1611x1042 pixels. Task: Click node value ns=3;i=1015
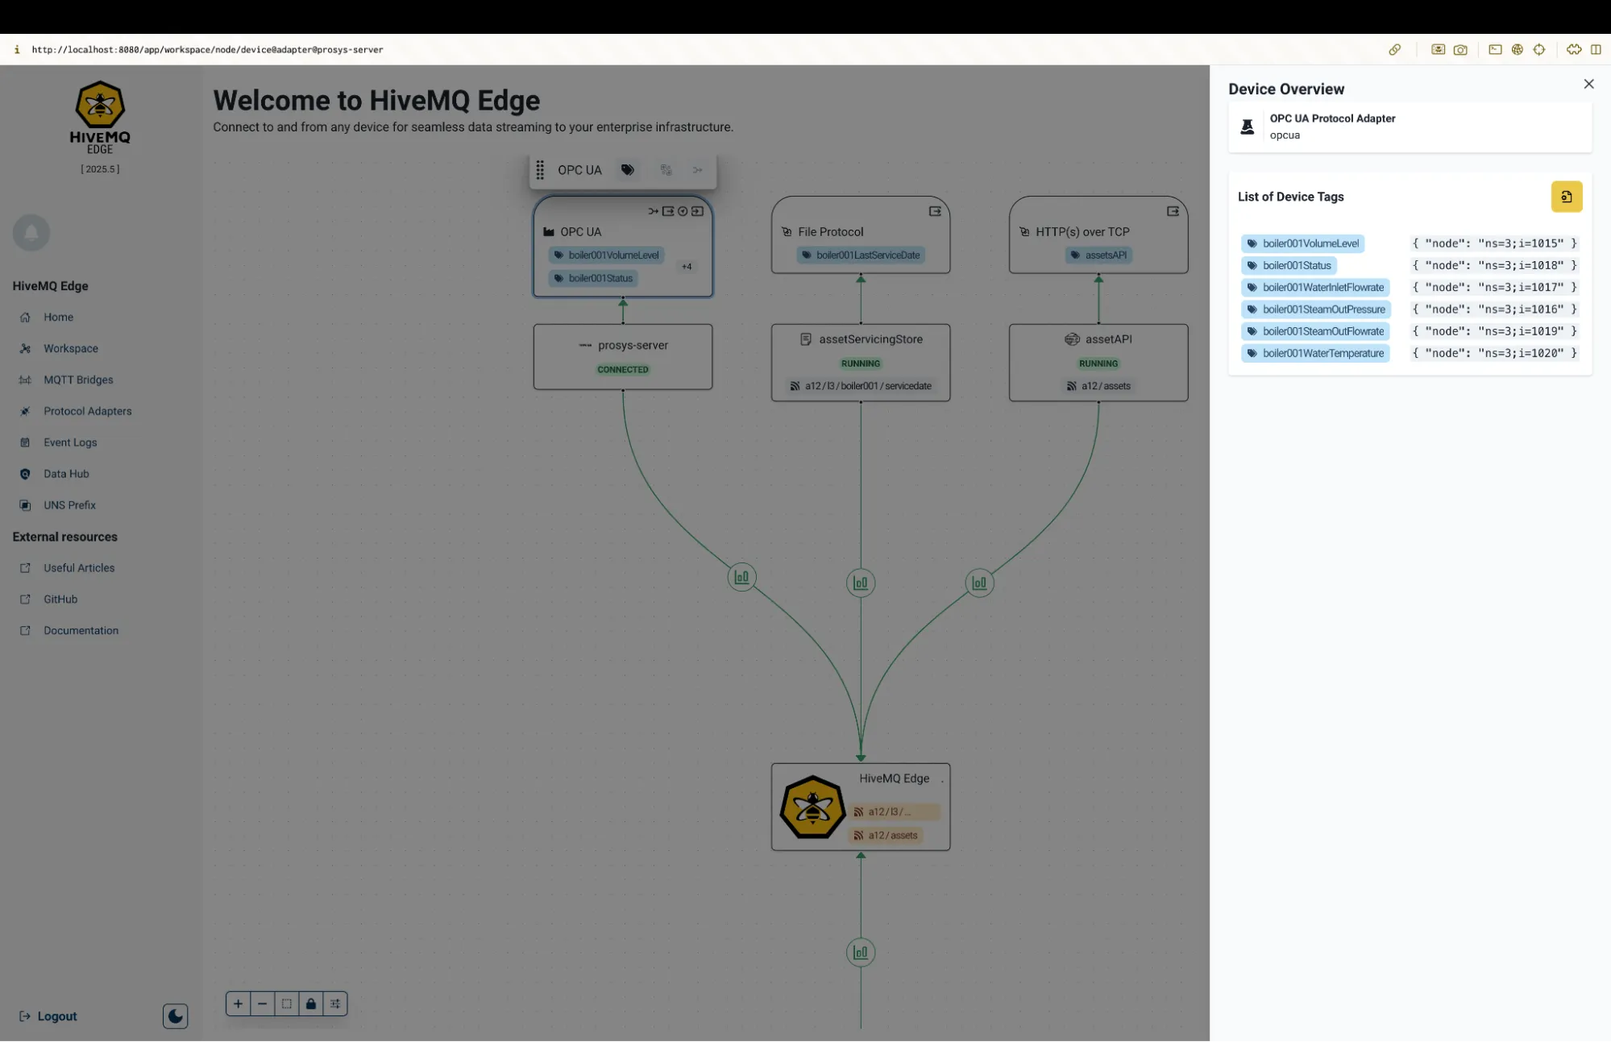pos(1494,243)
